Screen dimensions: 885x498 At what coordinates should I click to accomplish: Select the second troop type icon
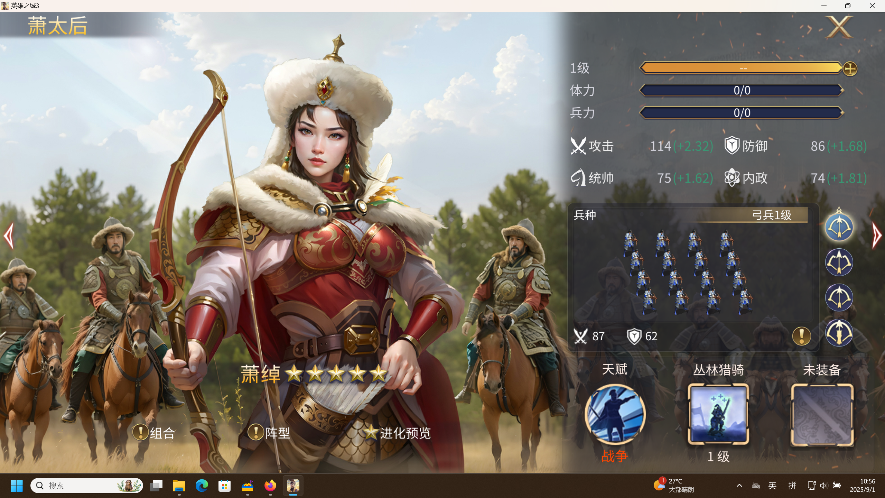coord(839,262)
